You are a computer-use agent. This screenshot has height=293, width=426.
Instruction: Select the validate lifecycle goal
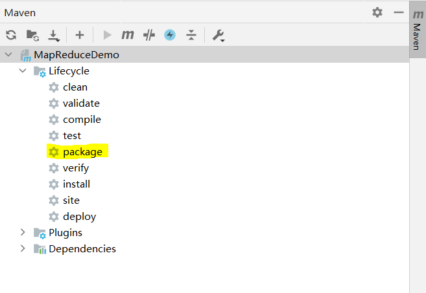coord(81,103)
